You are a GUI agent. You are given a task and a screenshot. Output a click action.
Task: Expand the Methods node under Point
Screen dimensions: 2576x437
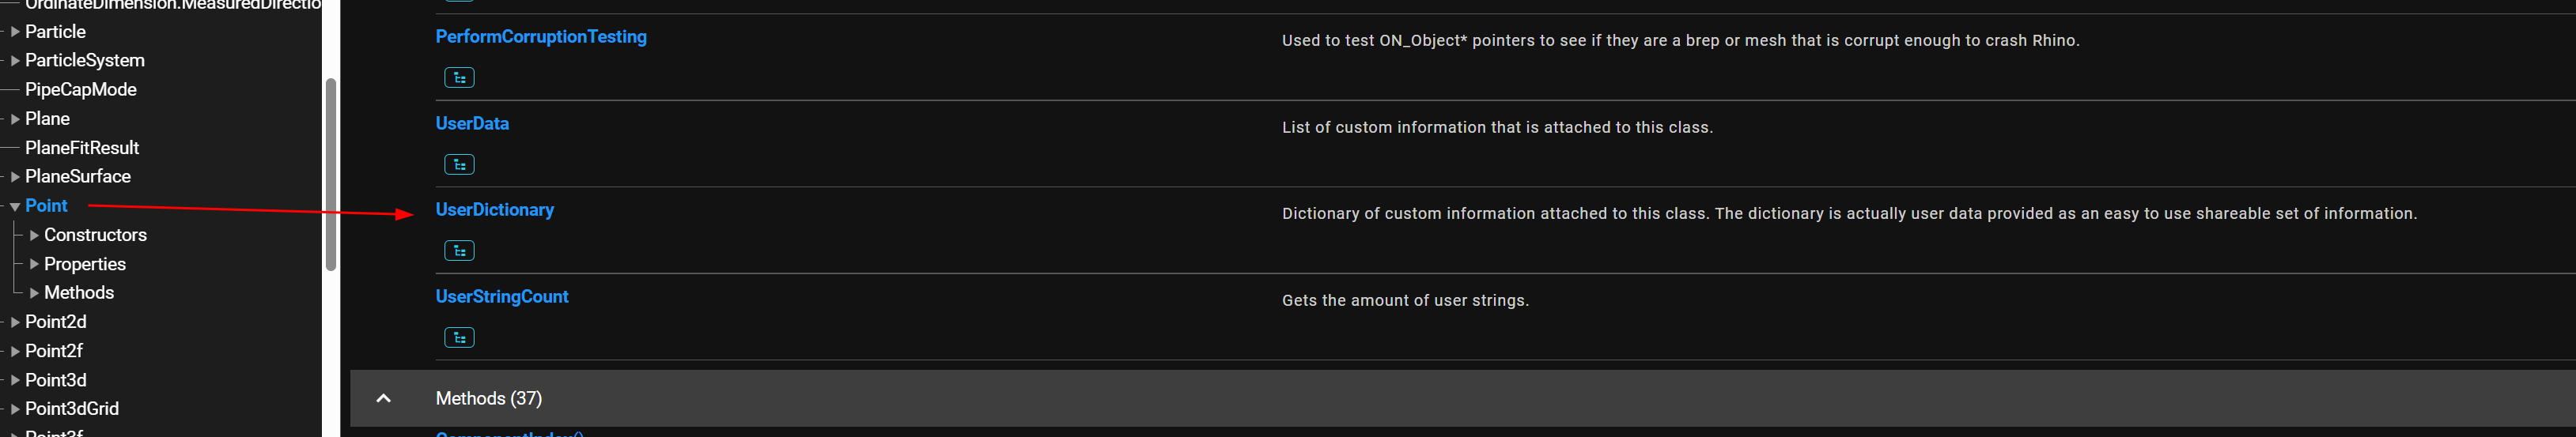tap(34, 293)
